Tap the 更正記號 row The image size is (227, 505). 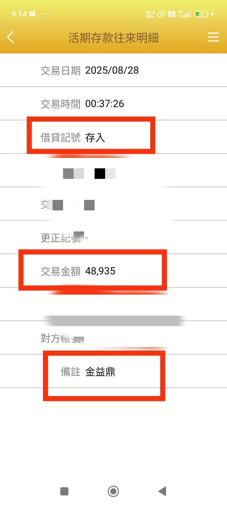(x=113, y=237)
